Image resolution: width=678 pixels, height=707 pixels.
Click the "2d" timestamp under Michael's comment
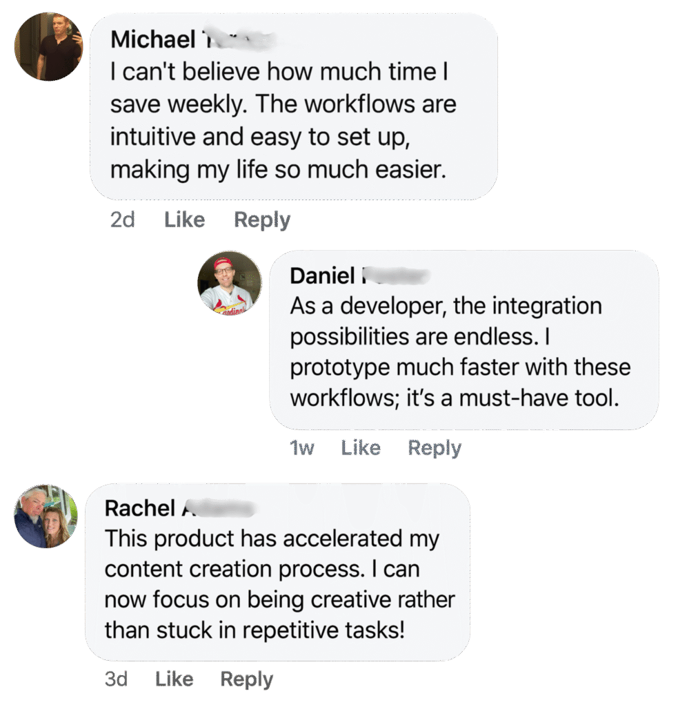click(x=122, y=220)
